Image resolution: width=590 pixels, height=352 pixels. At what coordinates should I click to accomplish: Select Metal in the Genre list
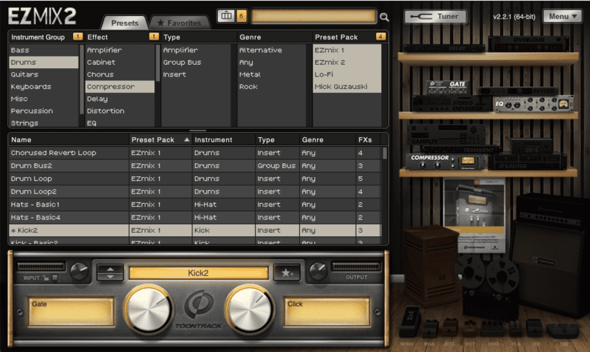pos(272,74)
